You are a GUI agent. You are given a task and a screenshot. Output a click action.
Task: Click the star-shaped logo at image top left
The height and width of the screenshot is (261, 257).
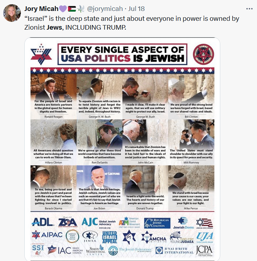click(41, 54)
